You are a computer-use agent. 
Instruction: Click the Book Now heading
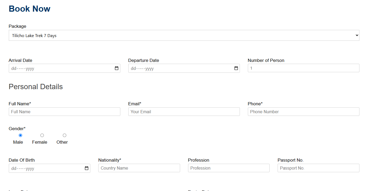coord(29,9)
